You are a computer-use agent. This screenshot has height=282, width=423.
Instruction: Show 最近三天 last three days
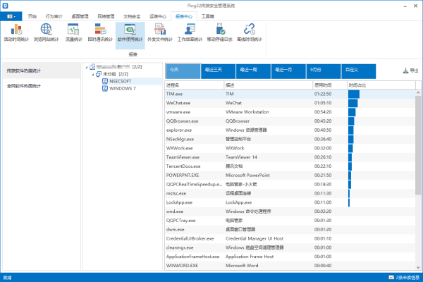(218, 71)
